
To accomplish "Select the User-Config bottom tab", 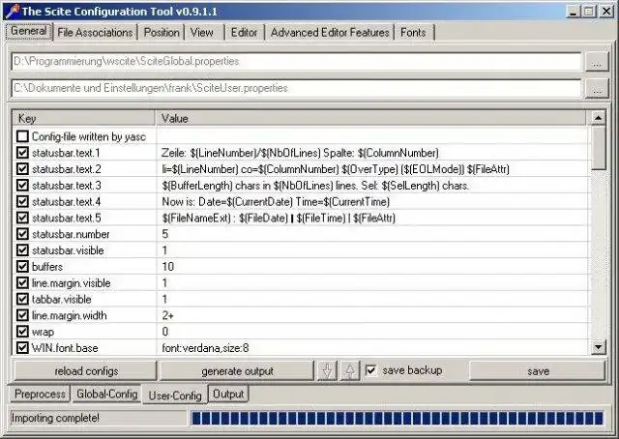I will tap(175, 395).
